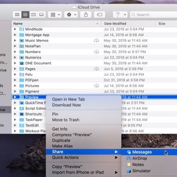Image resolution: width=177 pixels, height=177 pixels.
Task: Sort by the Name column header
Action: click(56, 23)
